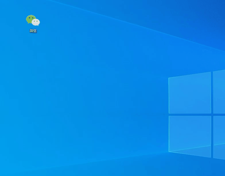Select the WeChat desktop shortcut icon
Viewport: 225px width, 176px height.
click(x=33, y=21)
